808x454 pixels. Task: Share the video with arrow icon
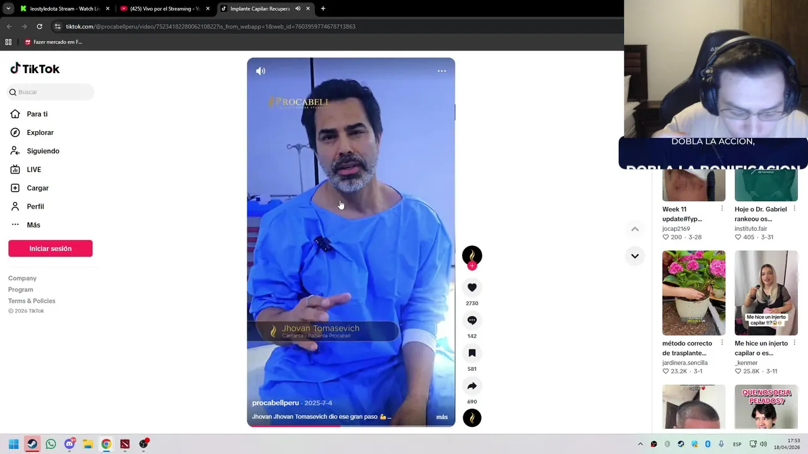(472, 386)
